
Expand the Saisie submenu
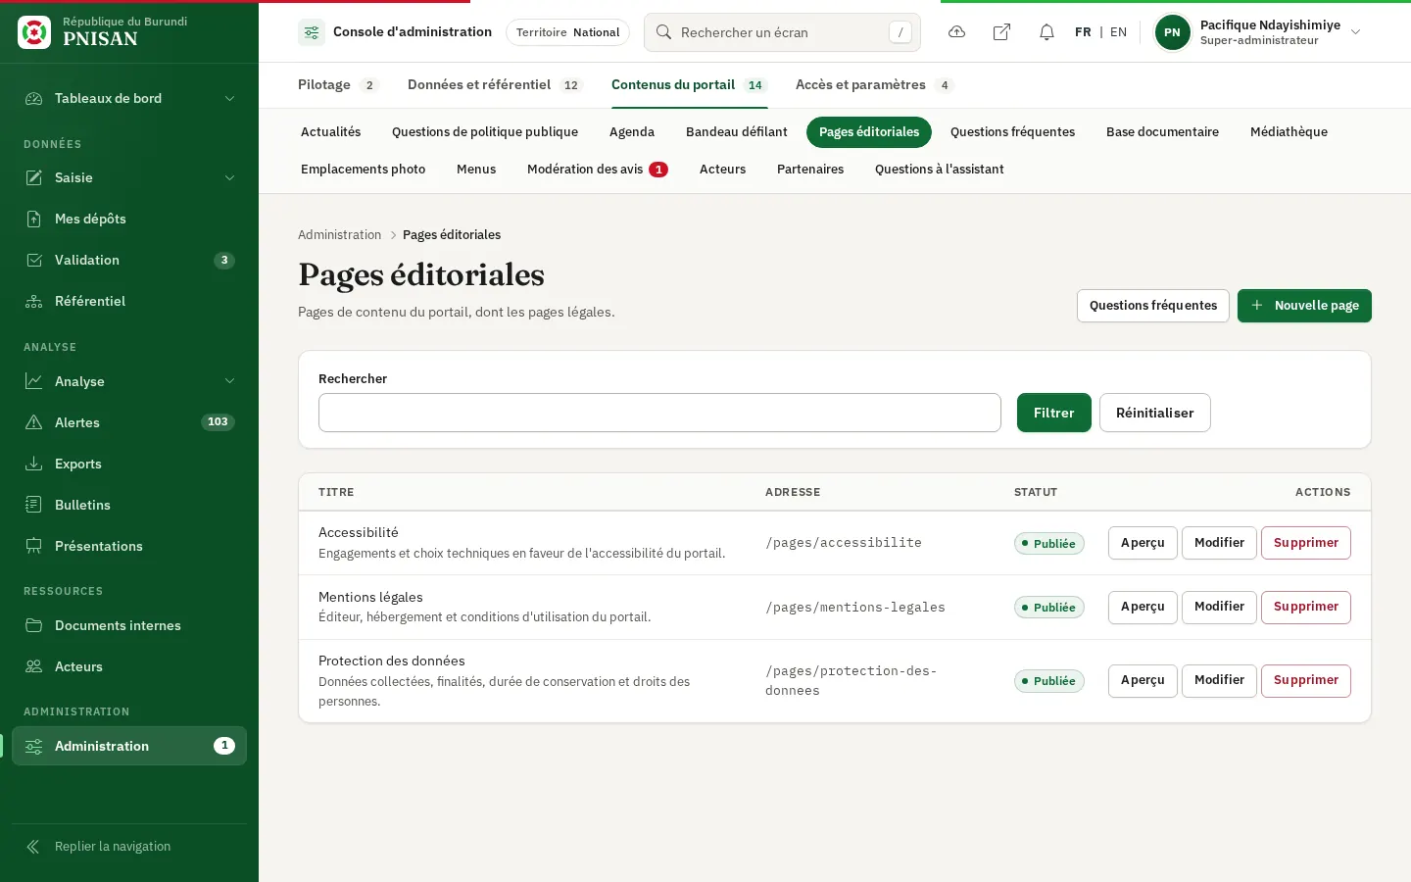[x=129, y=177]
